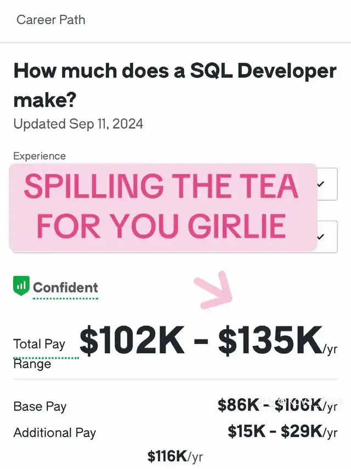Select the Additional Pay row label
Screen dimensions: 351x469
coord(54,433)
